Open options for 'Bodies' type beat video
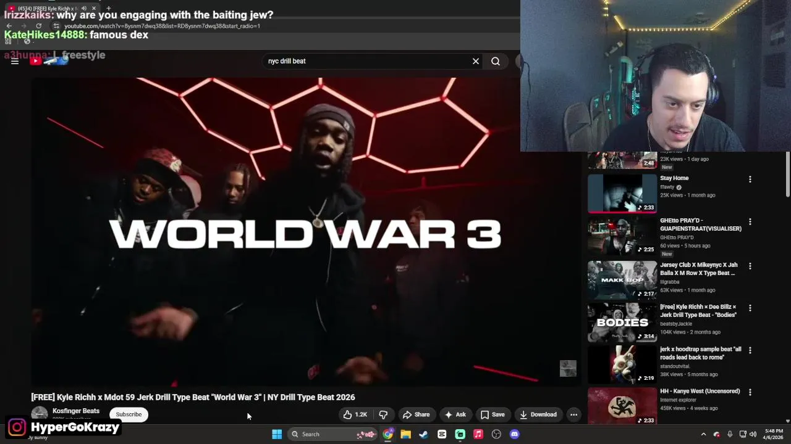 pos(750,308)
